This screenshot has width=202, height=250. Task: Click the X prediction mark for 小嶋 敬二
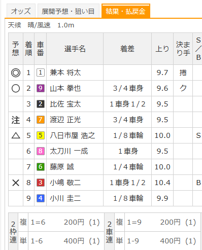point(16,183)
